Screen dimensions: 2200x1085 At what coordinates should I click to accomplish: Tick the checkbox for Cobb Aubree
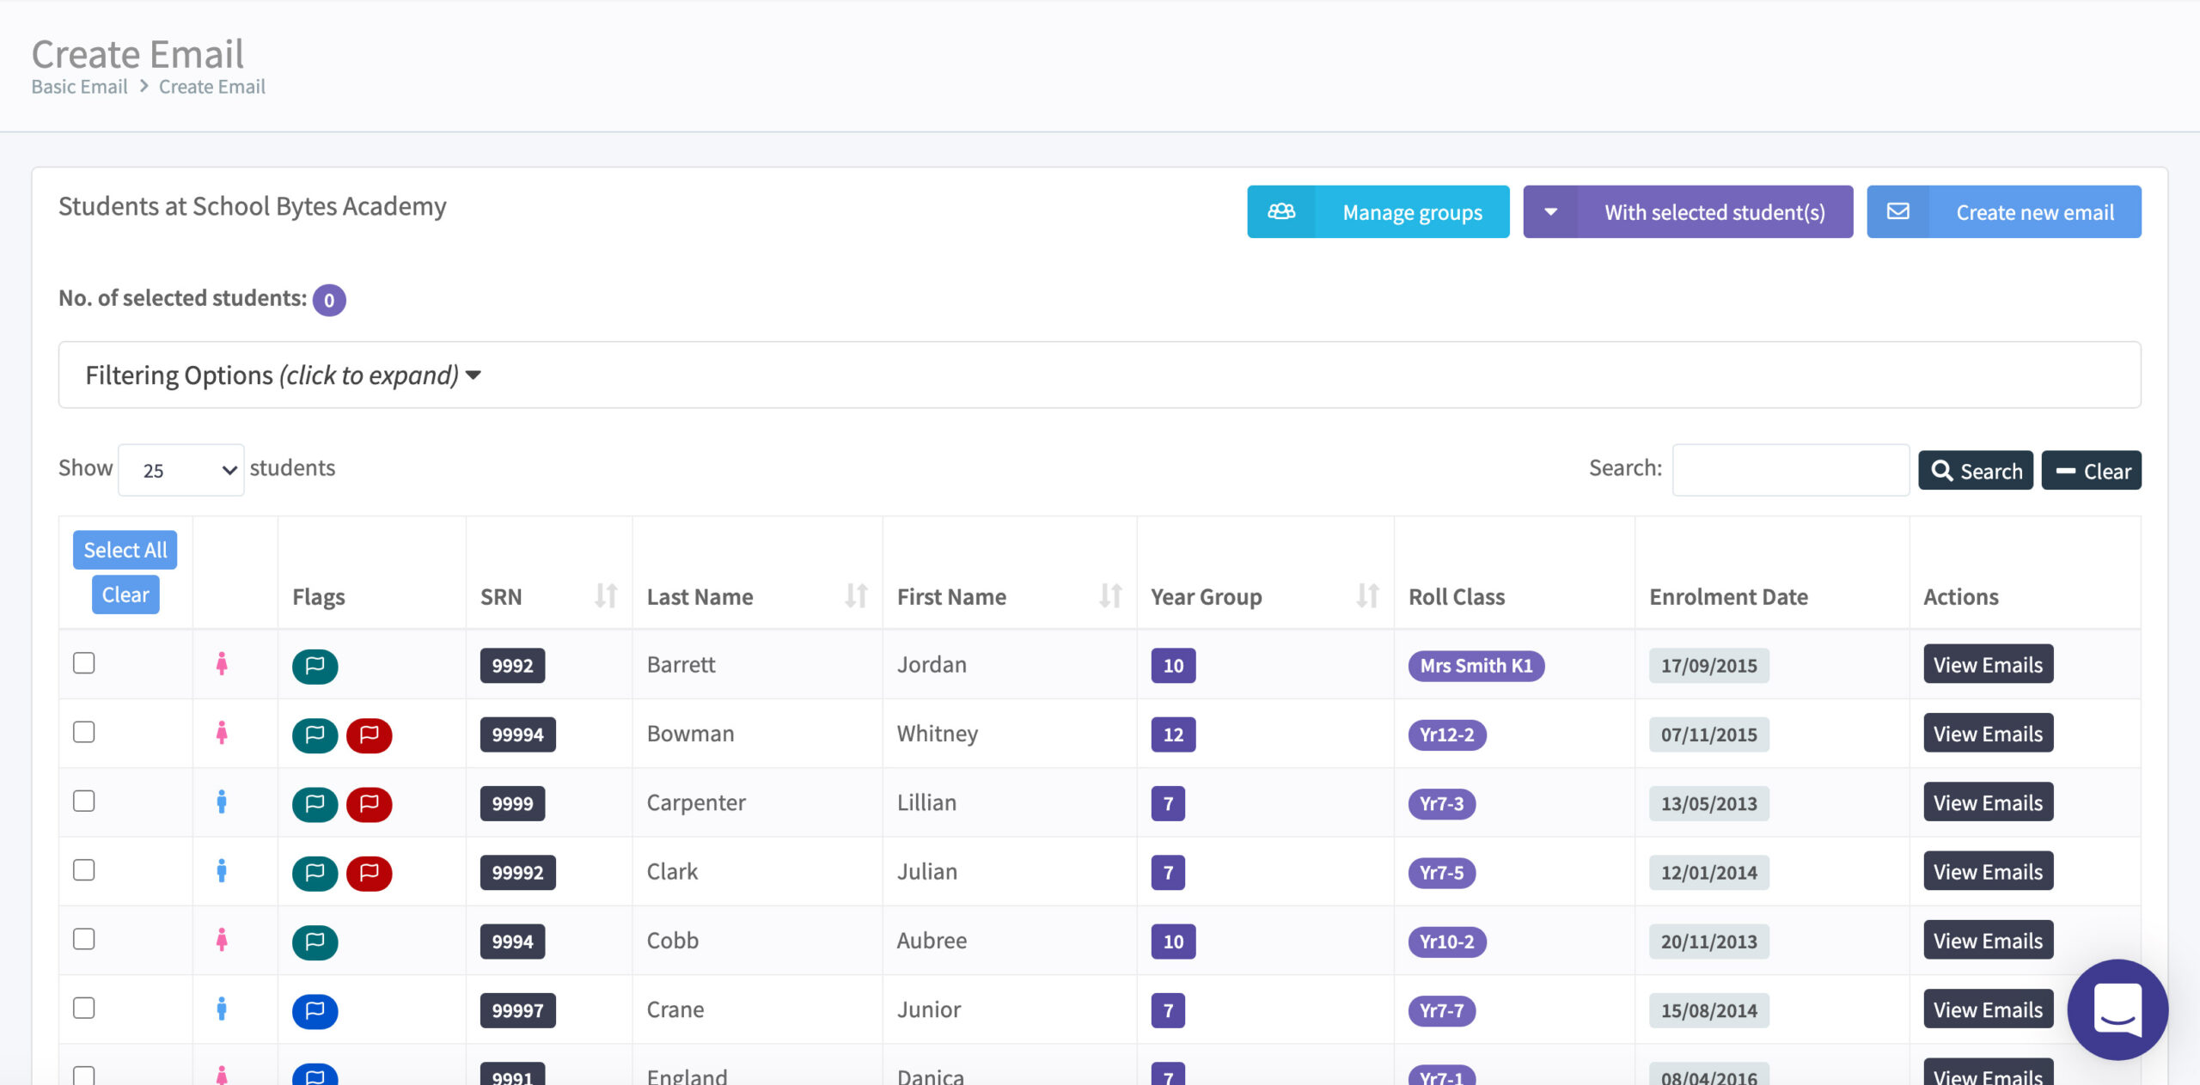[83, 939]
